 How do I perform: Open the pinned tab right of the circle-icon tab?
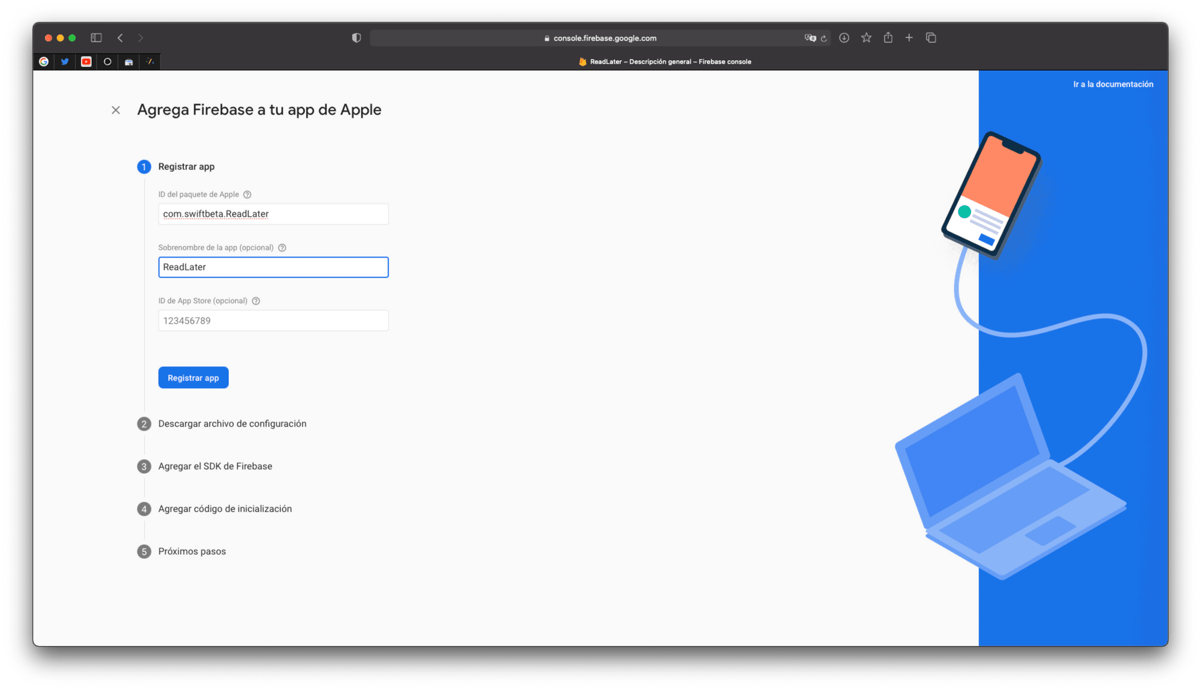pyautogui.click(x=129, y=62)
